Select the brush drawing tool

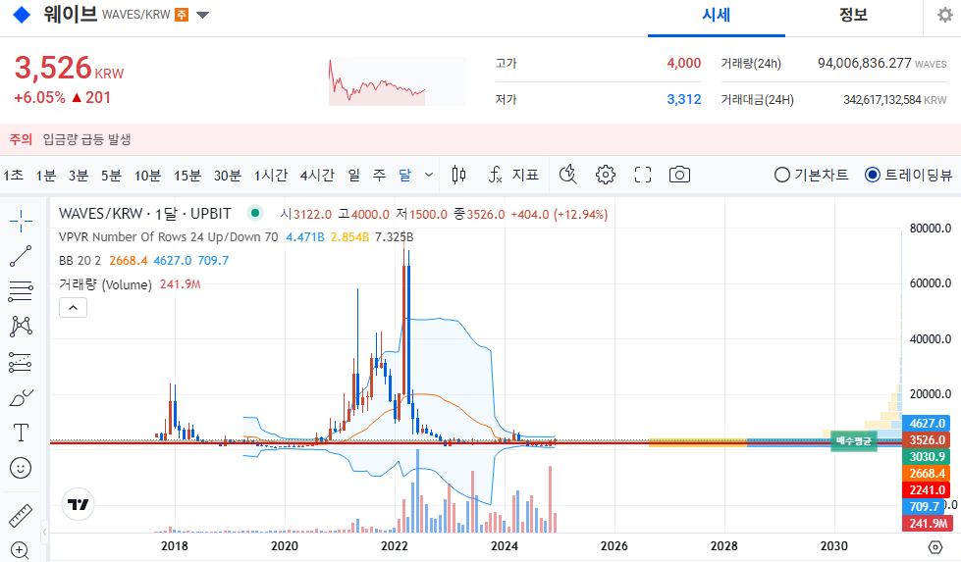click(21, 398)
